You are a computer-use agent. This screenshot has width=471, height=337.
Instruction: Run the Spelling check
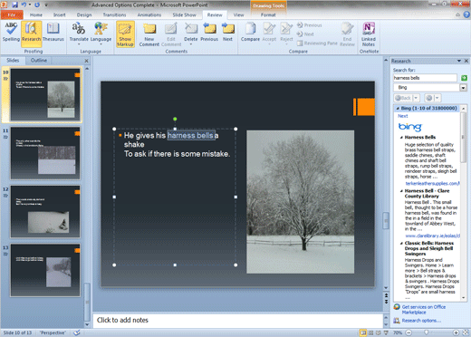[x=11, y=32]
